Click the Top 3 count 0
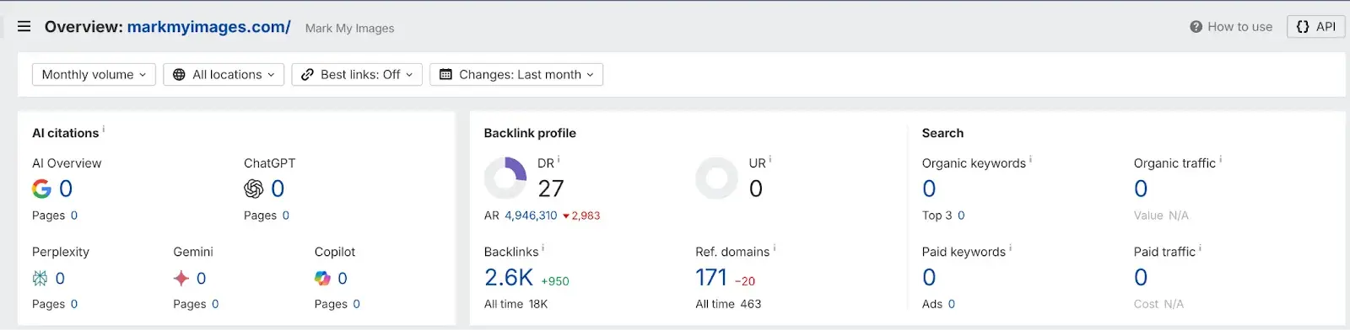Viewport: 1350px width, 330px height. [x=961, y=216]
